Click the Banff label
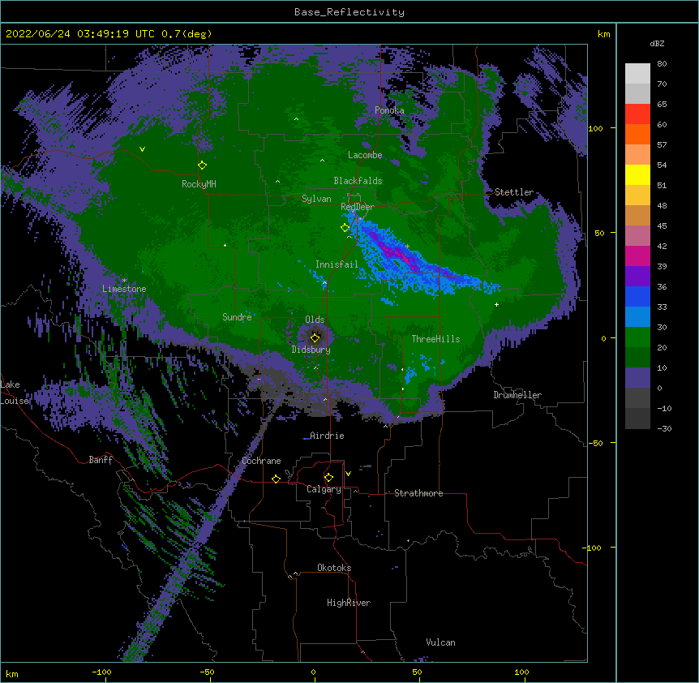 101,460
